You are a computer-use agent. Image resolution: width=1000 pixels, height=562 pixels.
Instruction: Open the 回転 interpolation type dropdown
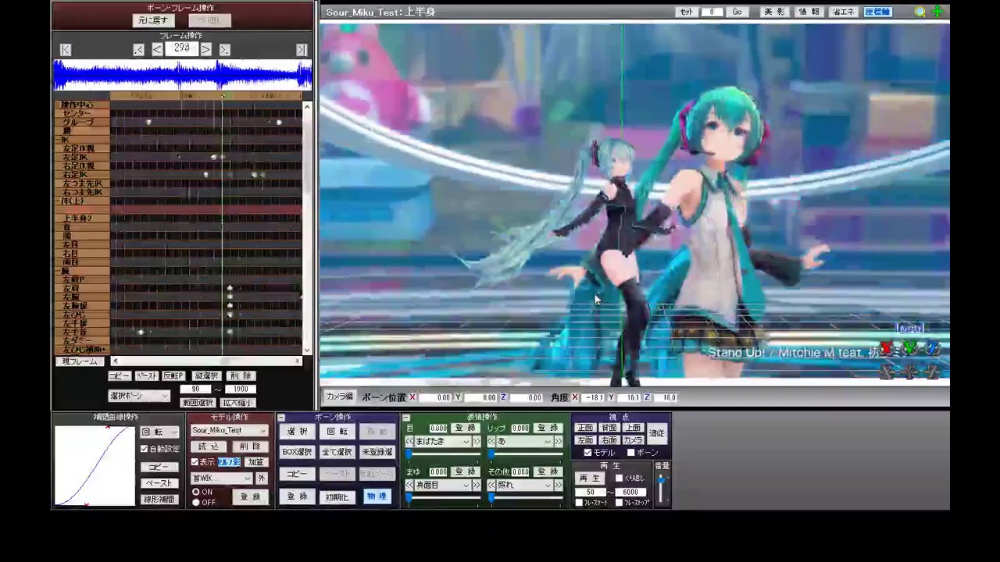point(160,432)
